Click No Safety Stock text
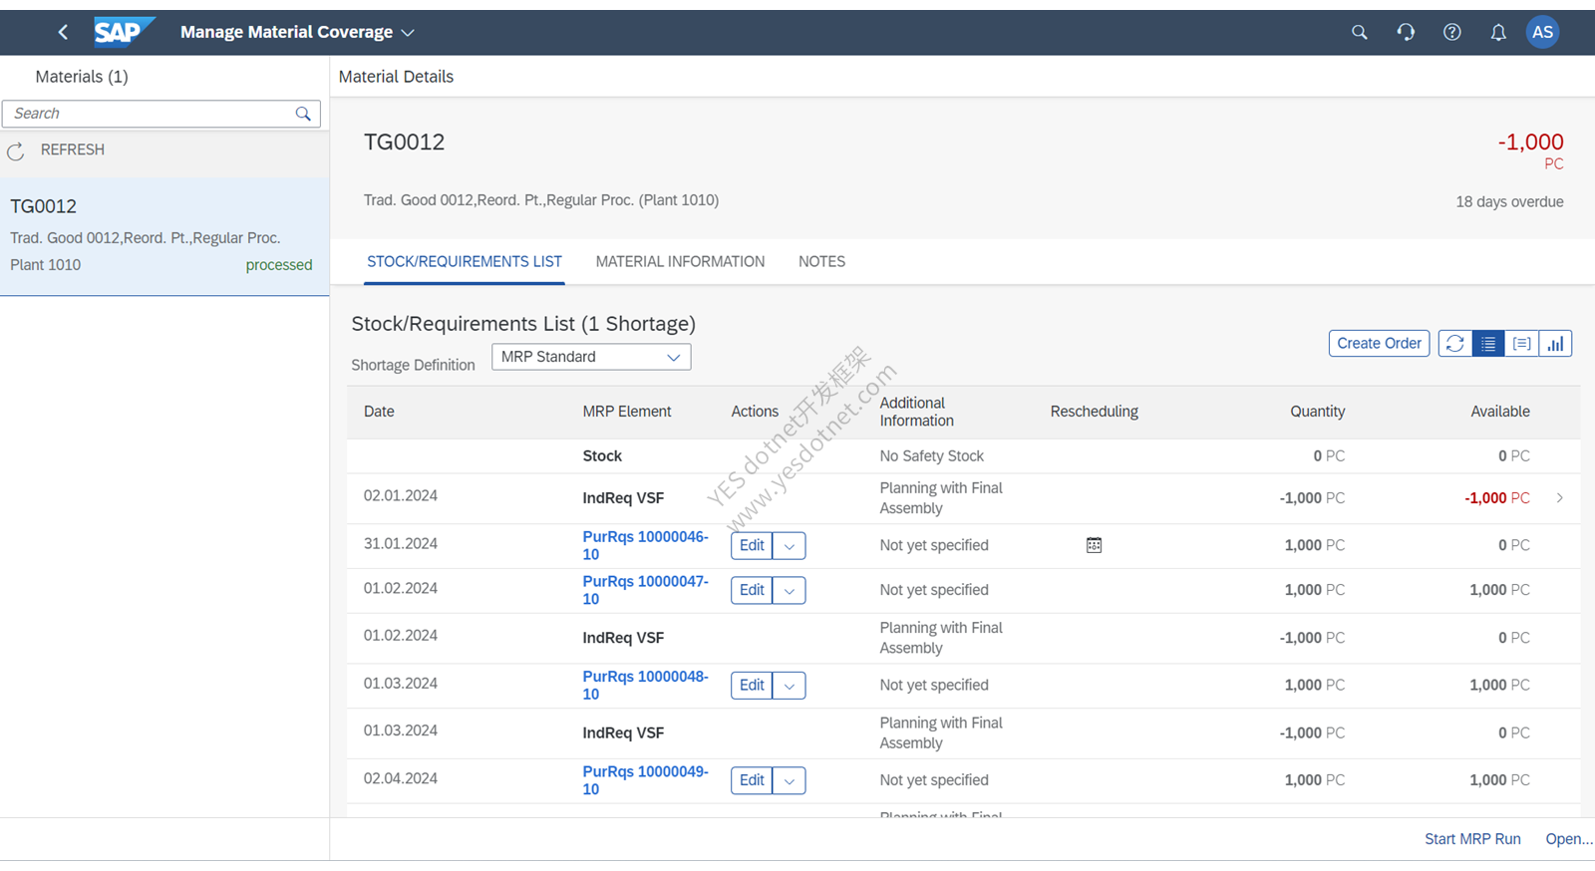 pyautogui.click(x=931, y=456)
